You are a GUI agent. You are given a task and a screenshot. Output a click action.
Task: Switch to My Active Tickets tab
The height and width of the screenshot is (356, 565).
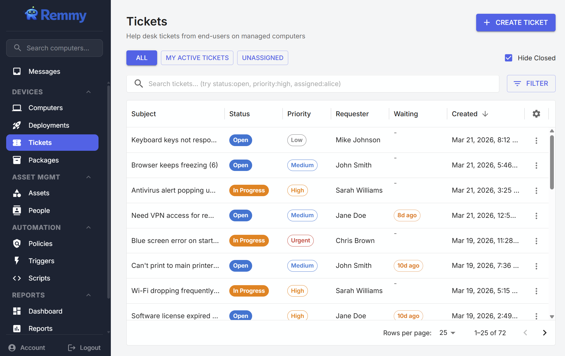pos(197,58)
